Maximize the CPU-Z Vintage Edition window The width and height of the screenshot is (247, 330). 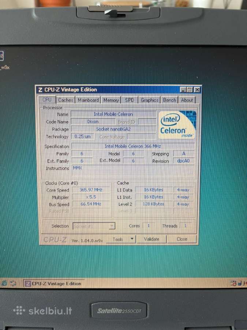click(x=190, y=90)
